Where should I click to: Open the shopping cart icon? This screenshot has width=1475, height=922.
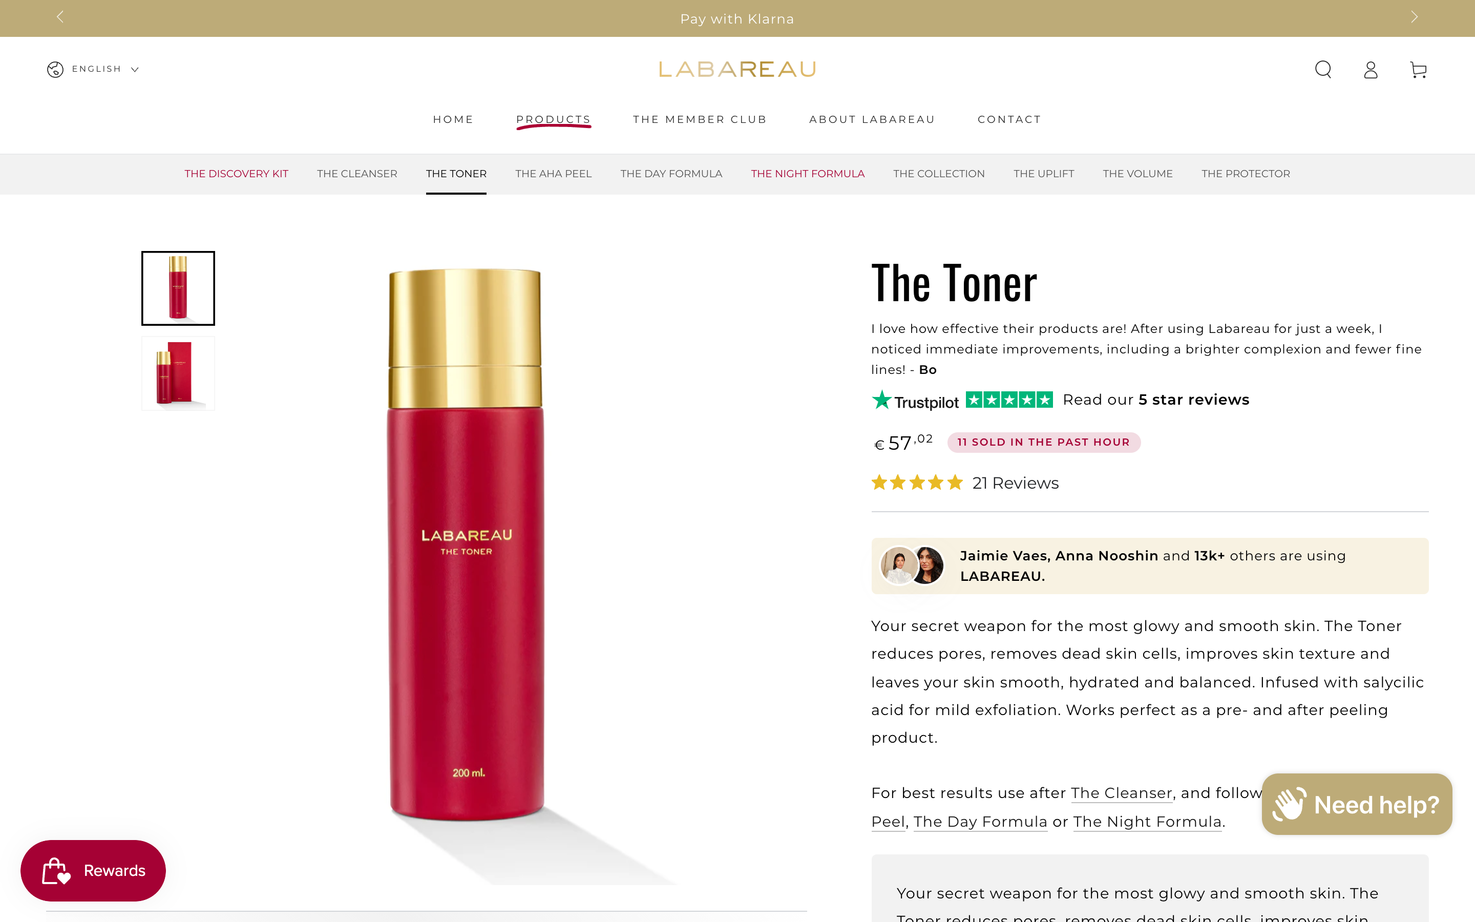pyautogui.click(x=1418, y=70)
